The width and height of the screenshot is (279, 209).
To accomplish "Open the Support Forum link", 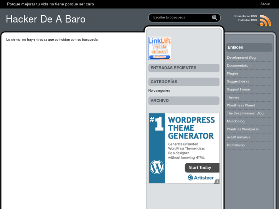I will [x=238, y=89].
